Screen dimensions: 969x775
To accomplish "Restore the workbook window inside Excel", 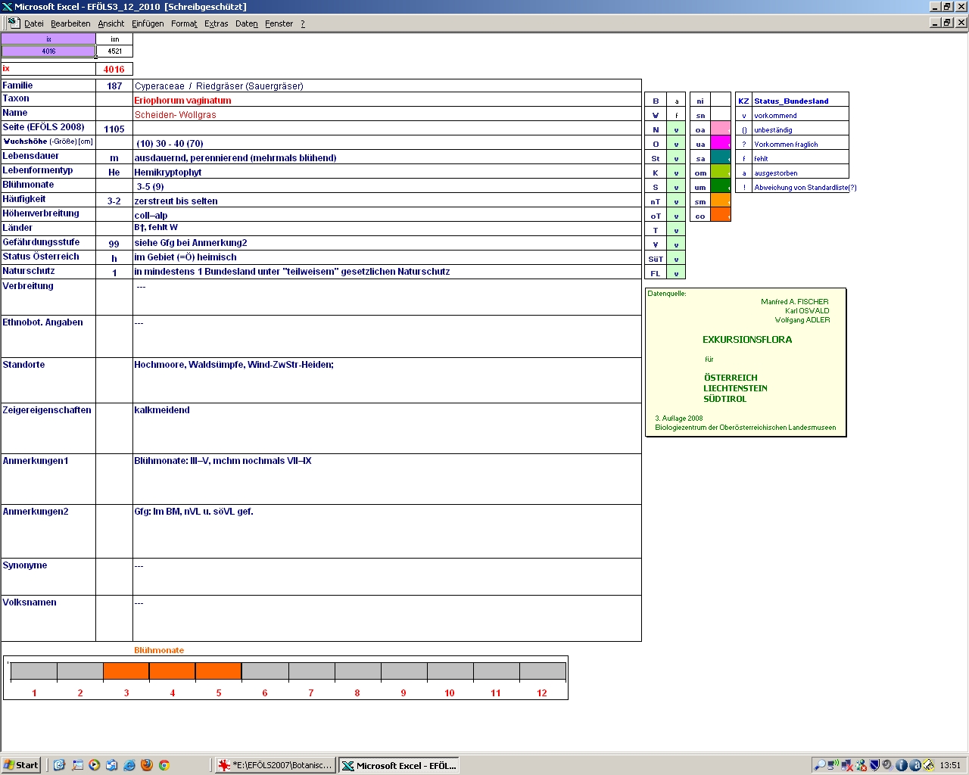I will pyautogui.click(x=947, y=23).
